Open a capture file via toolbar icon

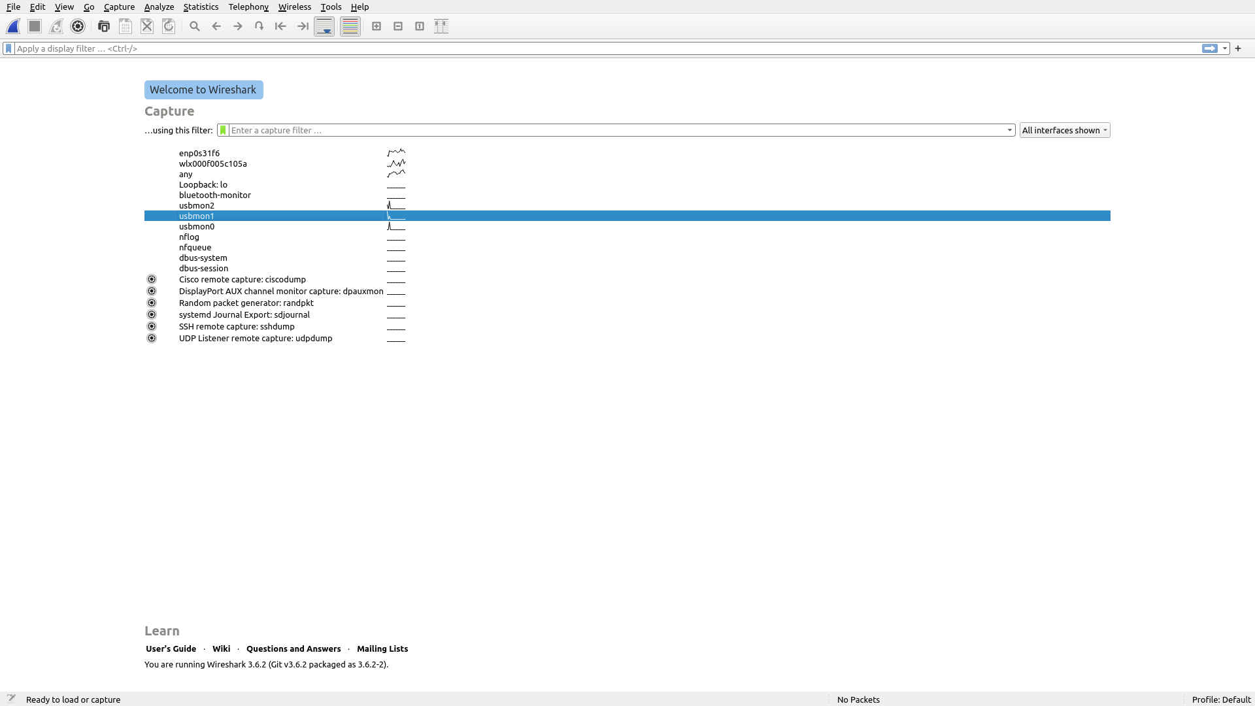(x=104, y=26)
